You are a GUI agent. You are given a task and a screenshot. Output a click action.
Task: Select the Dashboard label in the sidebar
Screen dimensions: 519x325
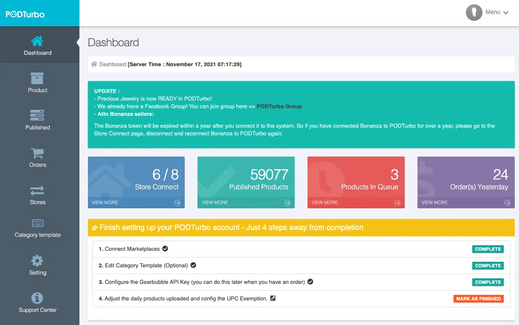click(x=38, y=53)
